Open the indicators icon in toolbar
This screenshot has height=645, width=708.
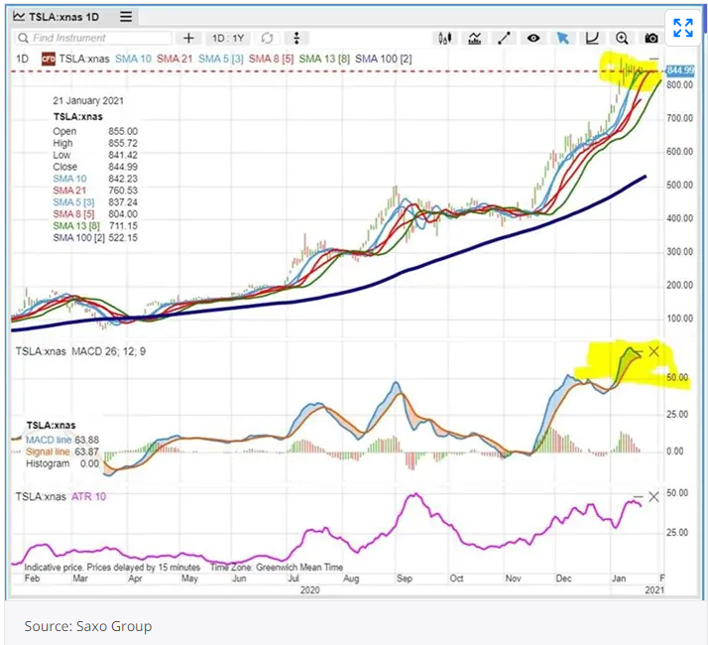(x=475, y=38)
